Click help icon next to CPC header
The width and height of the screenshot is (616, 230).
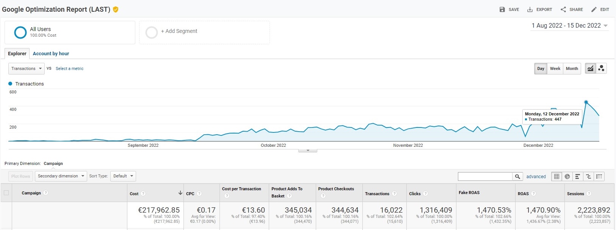[199, 194]
